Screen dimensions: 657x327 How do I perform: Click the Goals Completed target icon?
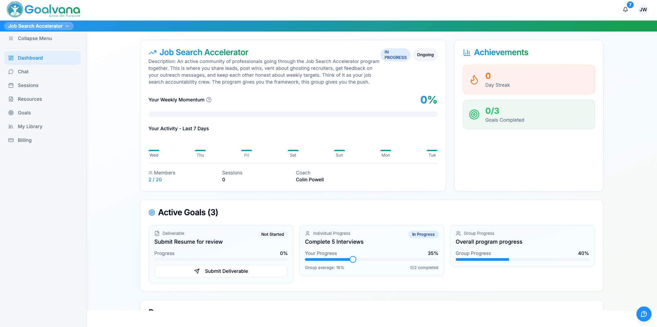click(474, 114)
